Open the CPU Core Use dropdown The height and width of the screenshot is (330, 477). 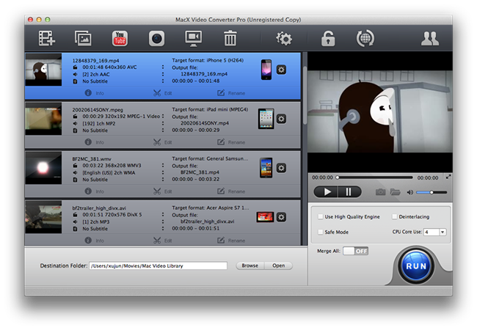[434, 232]
